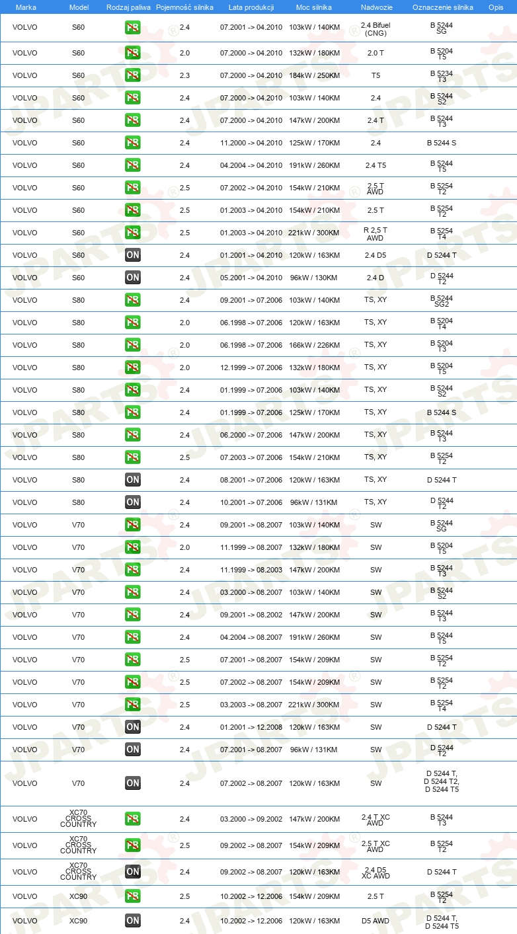This screenshot has height=934, width=517.
Task: Click the 'D 5244 T, D 5244 T2, D 5244 T5' cell
Action: coord(442,781)
